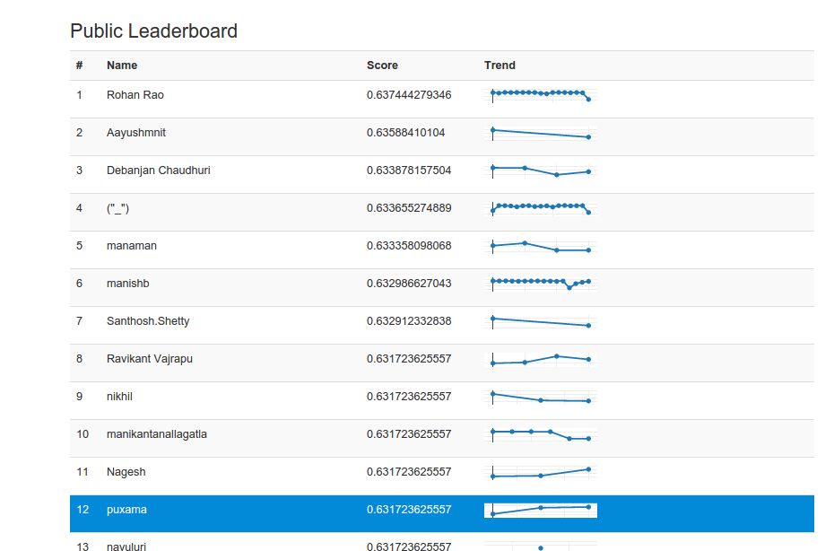Click score 0.637444279346
Image resolution: width=834 pixels, height=551 pixels.
(x=409, y=95)
